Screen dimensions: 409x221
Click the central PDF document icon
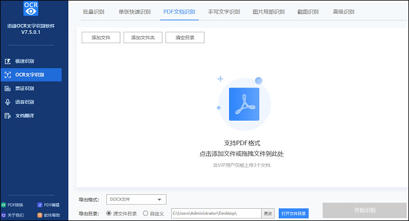pyautogui.click(x=244, y=104)
